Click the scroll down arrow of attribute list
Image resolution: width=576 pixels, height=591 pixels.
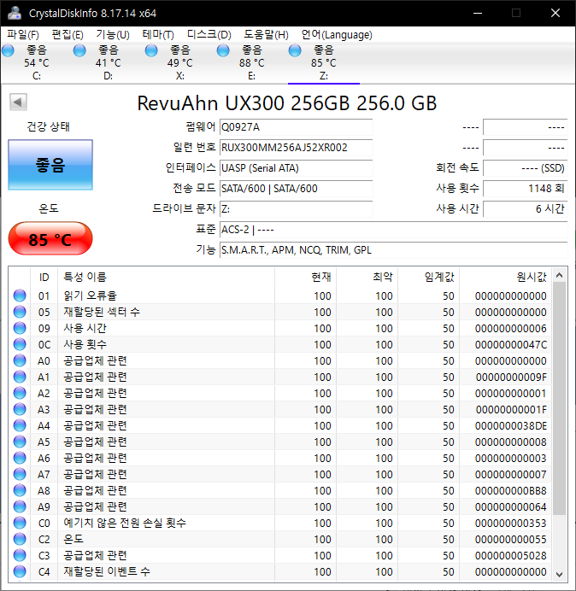pos(560,575)
